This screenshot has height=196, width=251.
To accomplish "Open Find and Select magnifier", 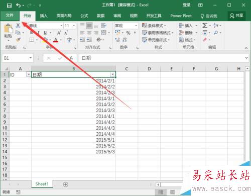I will (216, 33).
